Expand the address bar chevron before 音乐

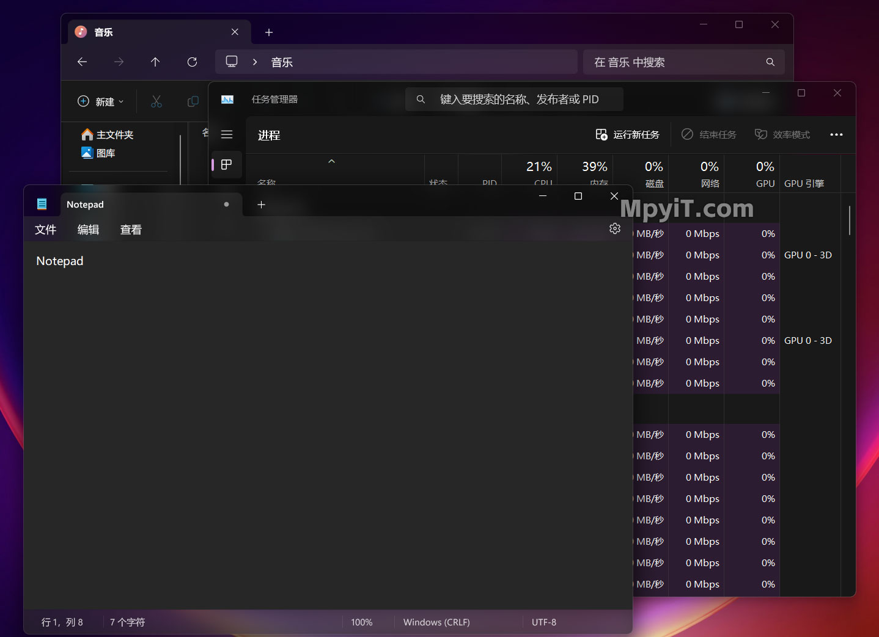pos(255,62)
